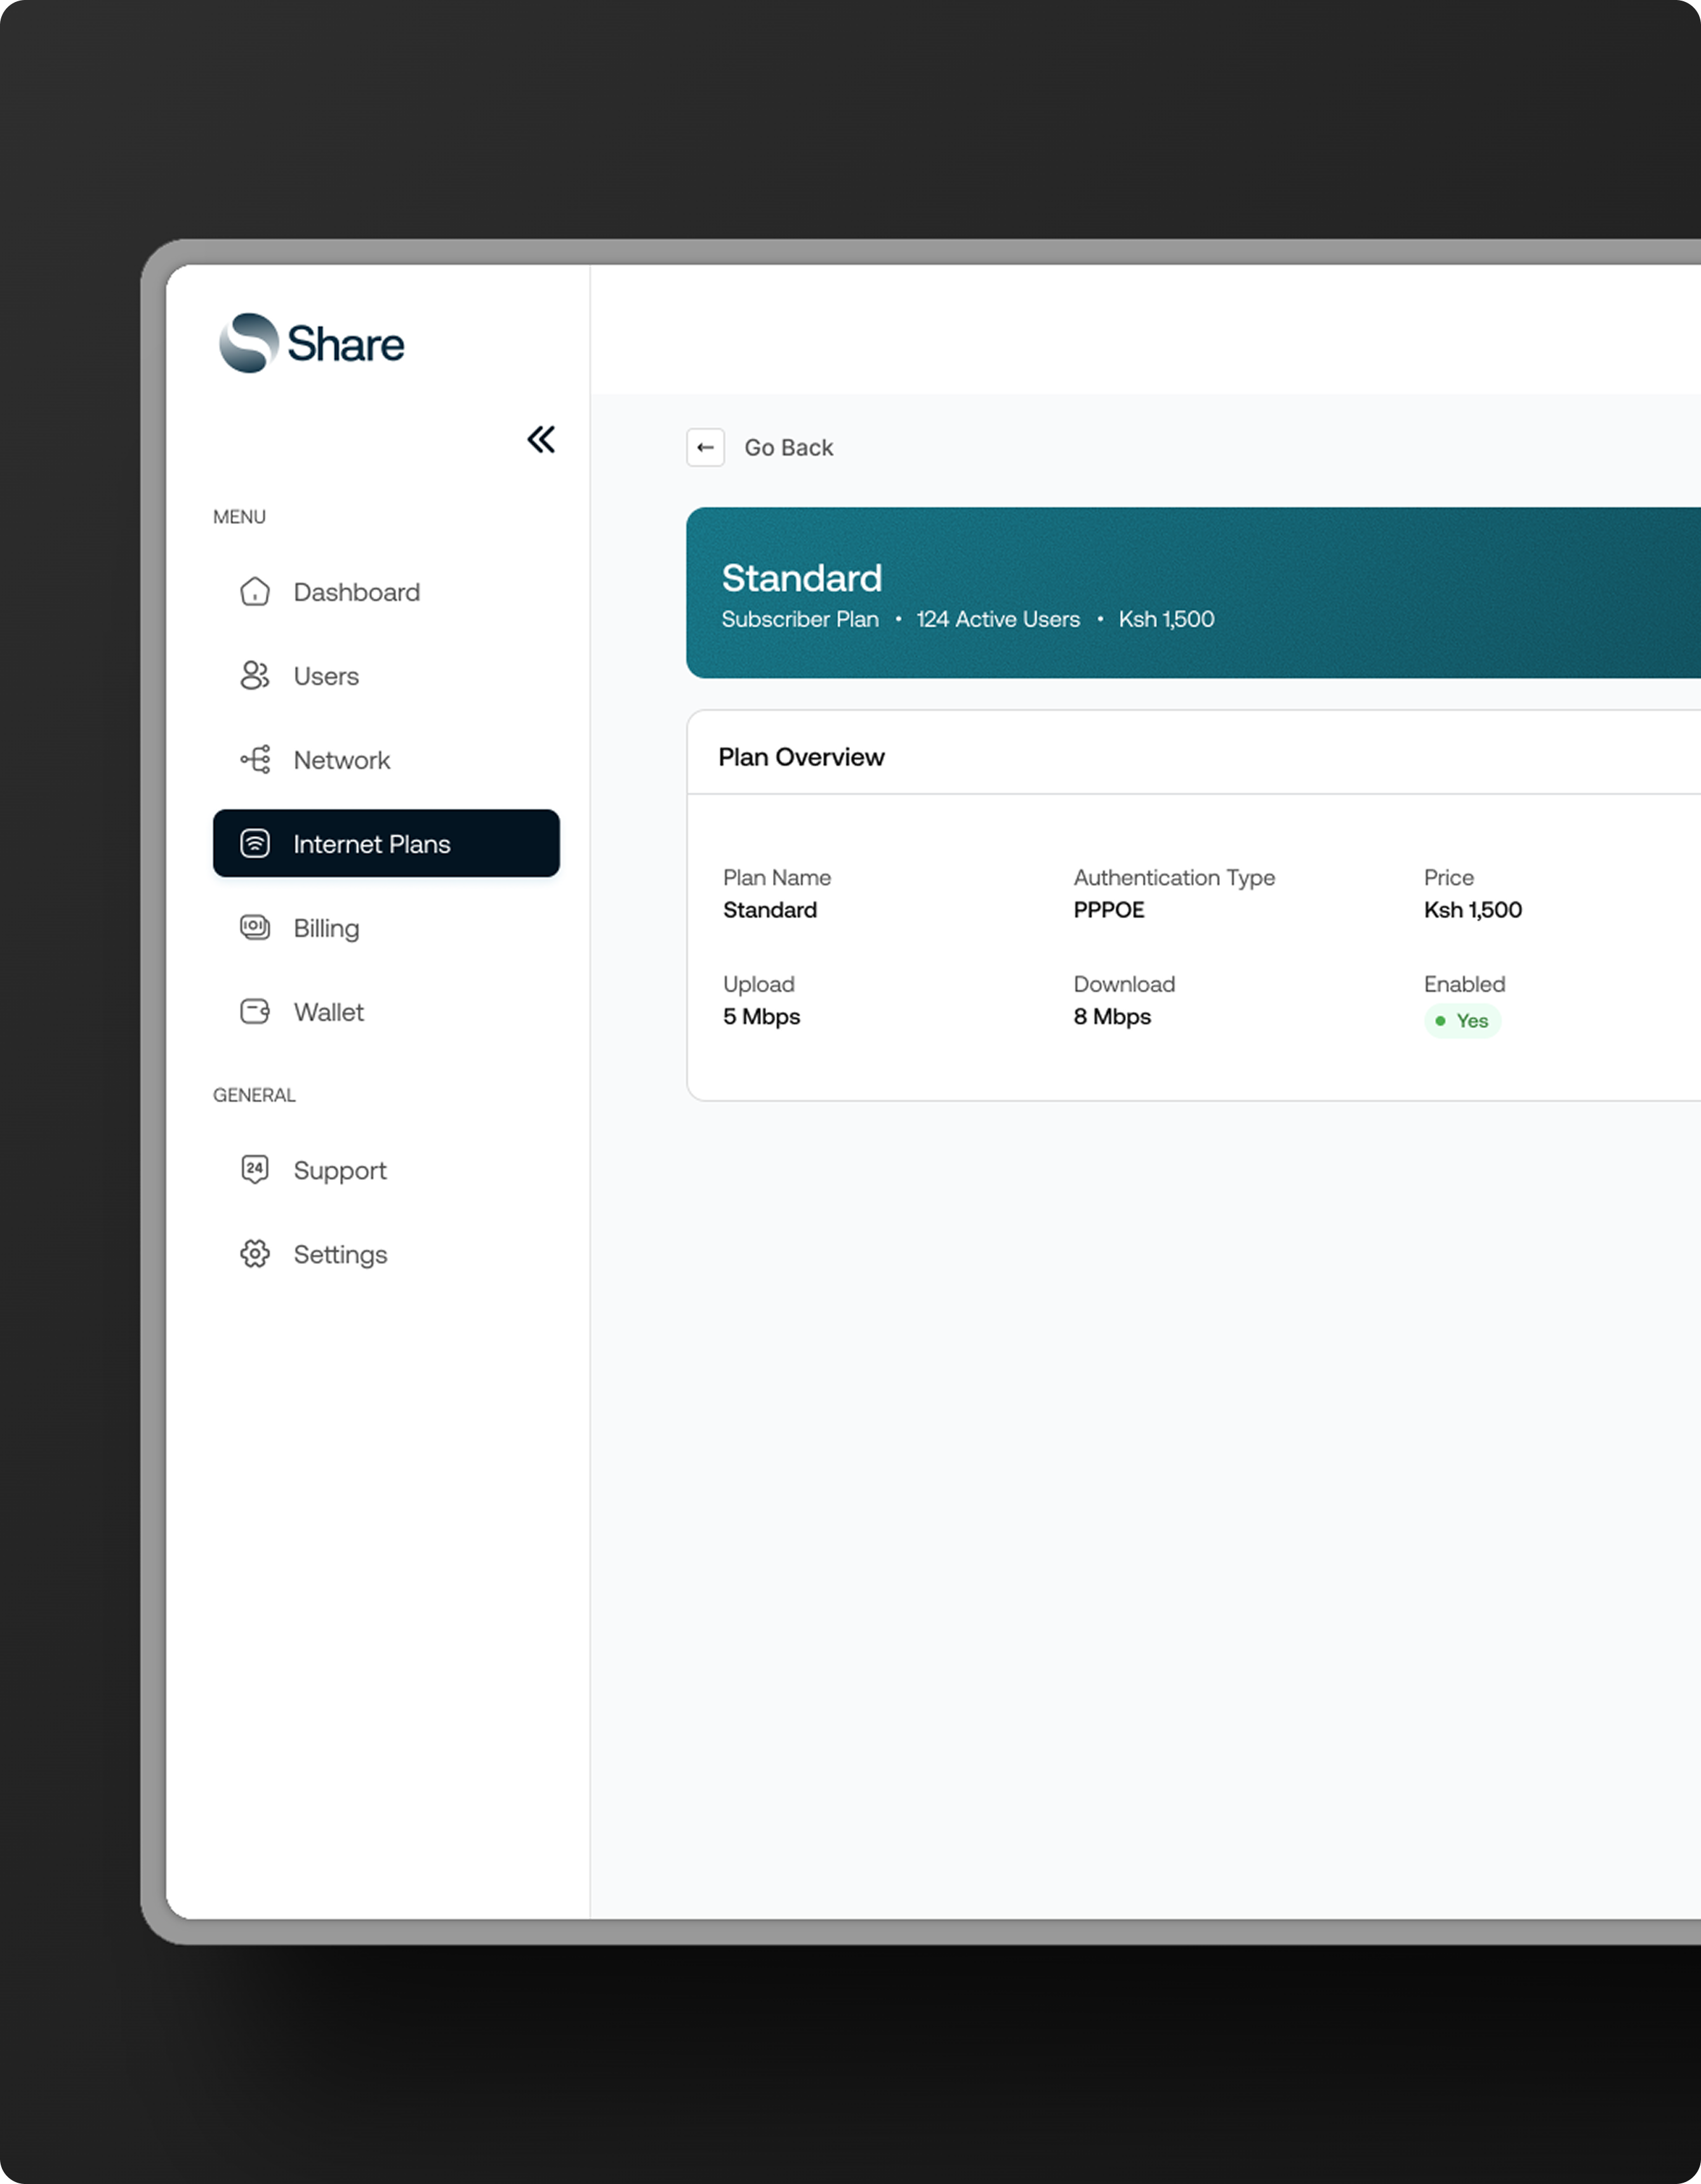Click the Wallet icon
The height and width of the screenshot is (2184, 1701).
(x=255, y=1012)
